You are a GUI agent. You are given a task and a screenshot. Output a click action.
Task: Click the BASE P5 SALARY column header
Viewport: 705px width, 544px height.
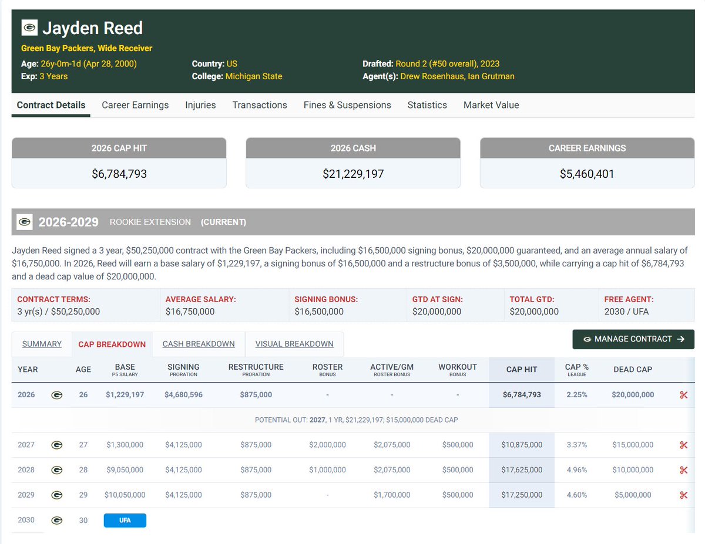pos(125,370)
